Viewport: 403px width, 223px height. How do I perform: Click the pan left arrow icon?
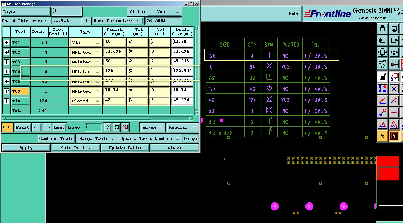(382, 40)
